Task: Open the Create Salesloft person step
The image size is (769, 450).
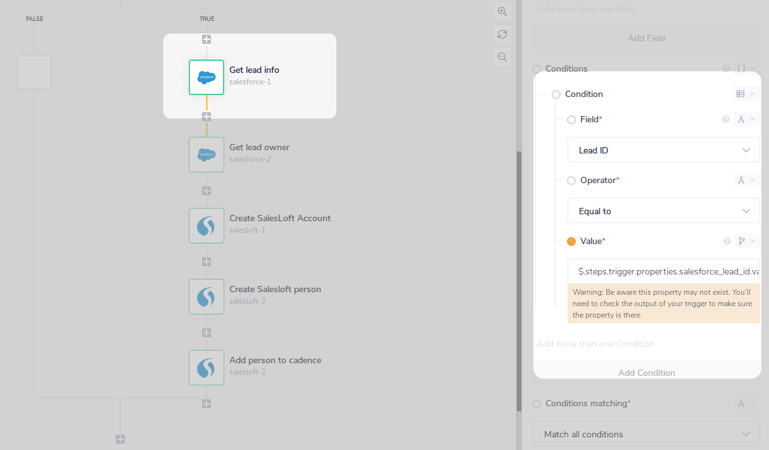Action: click(x=207, y=297)
